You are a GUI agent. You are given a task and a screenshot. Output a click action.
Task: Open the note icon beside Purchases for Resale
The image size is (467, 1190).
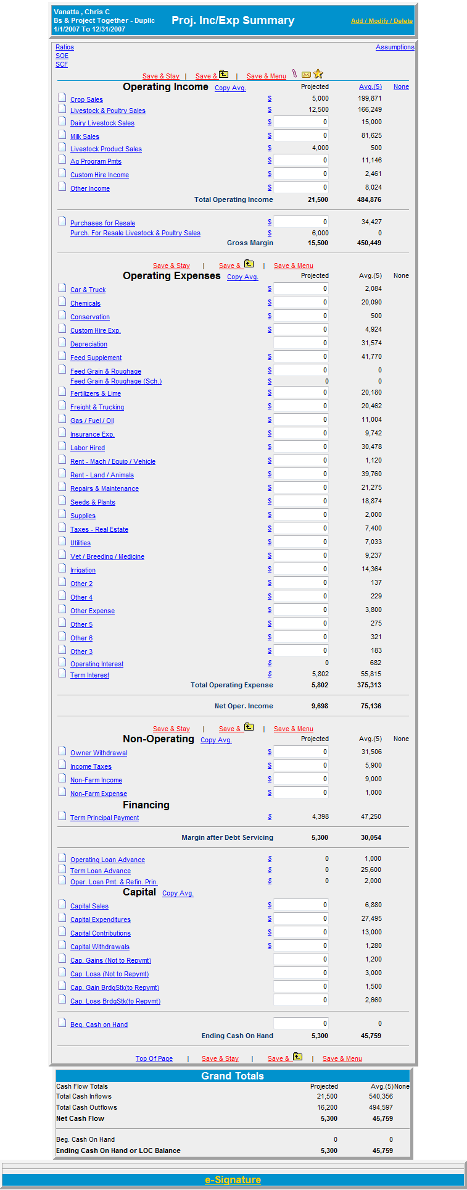[x=62, y=221]
